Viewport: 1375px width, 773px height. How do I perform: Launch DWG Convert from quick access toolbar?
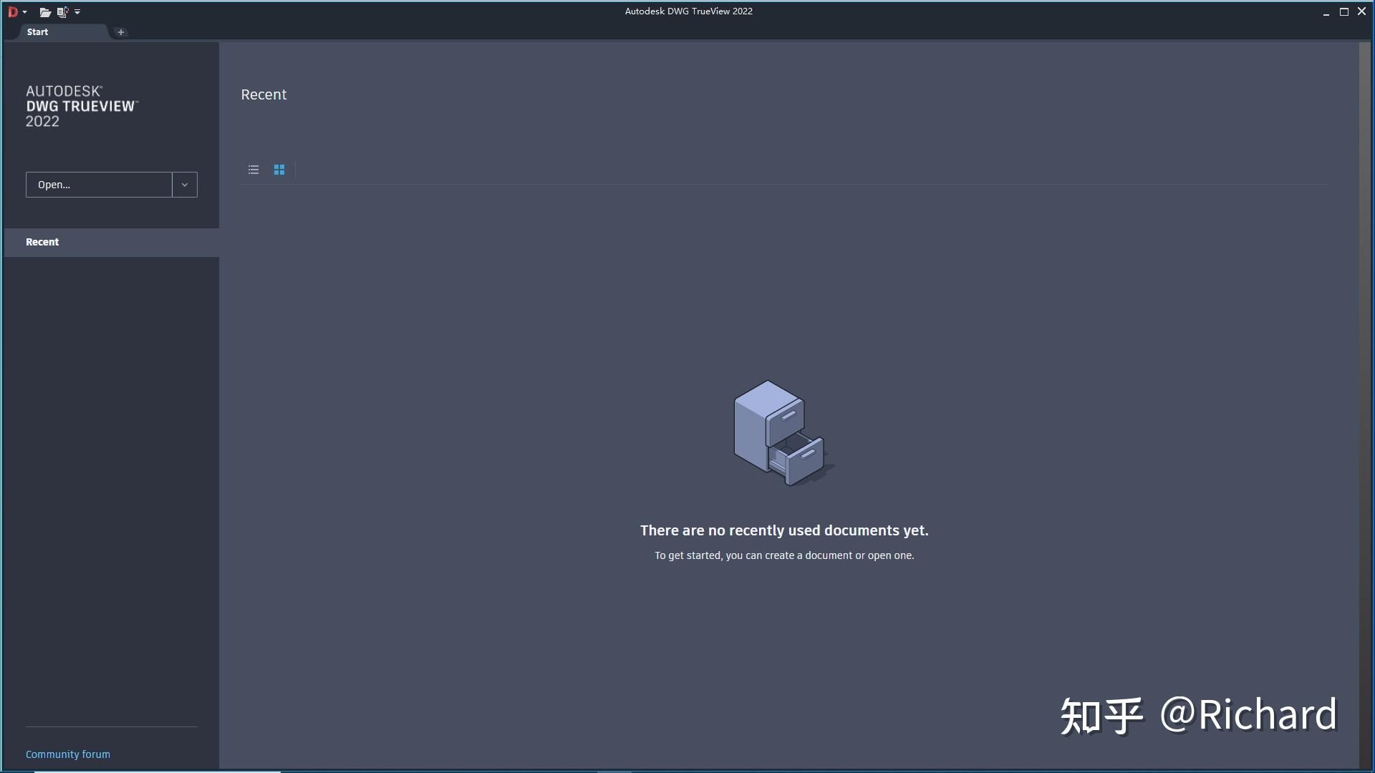[x=62, y=12]
